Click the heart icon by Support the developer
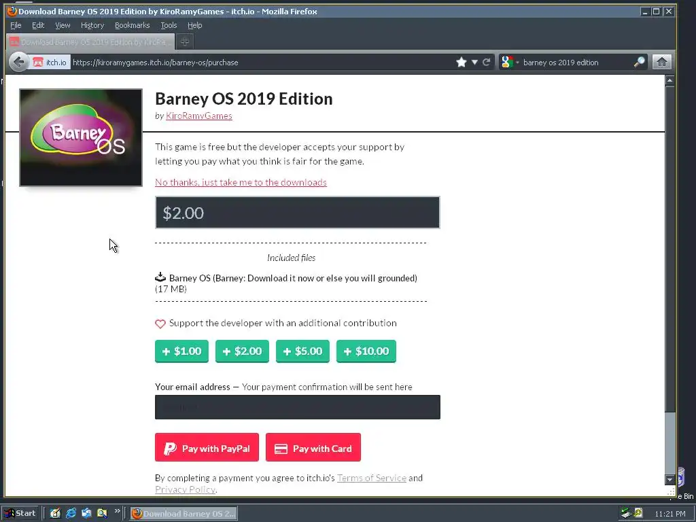 click(x=160, y=324)
